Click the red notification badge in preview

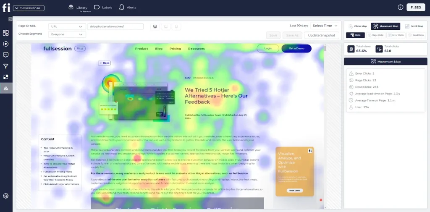coord(321,200)
